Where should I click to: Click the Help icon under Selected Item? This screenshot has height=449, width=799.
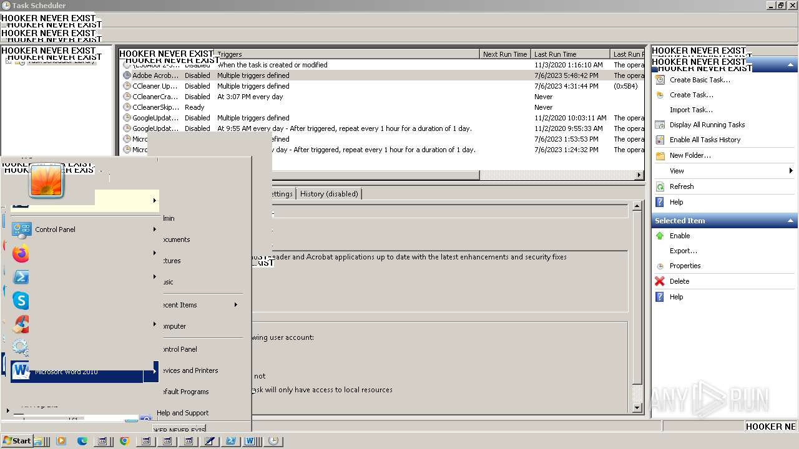click(x=660, y=297)
